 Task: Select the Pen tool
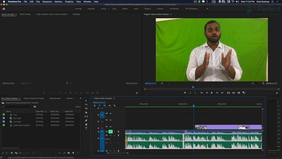(x=86, y=121)
